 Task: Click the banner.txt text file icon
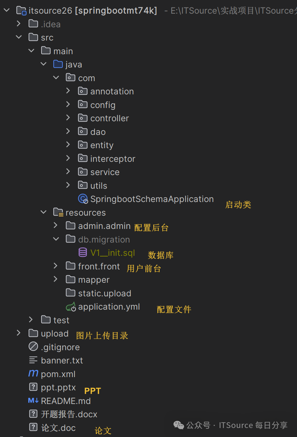pyautogui.click(x=33, y=360)
